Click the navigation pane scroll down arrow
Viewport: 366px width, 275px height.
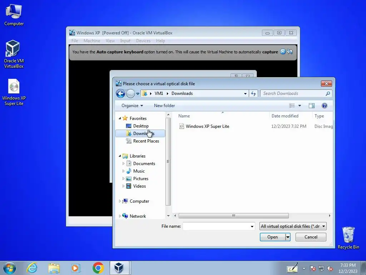(168, 216)
